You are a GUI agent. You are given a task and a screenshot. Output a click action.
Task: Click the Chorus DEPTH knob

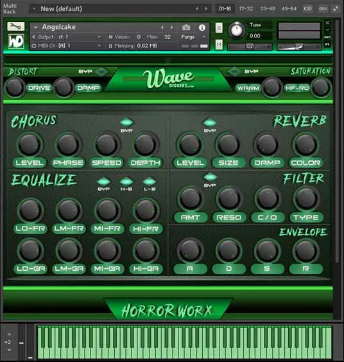(x=146, y=145)
